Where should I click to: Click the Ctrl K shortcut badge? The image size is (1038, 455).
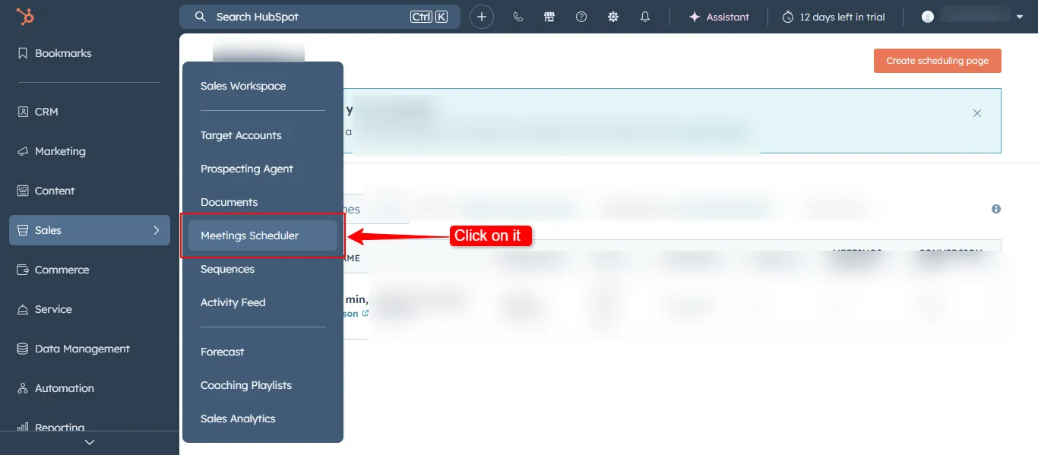(429, 17)
